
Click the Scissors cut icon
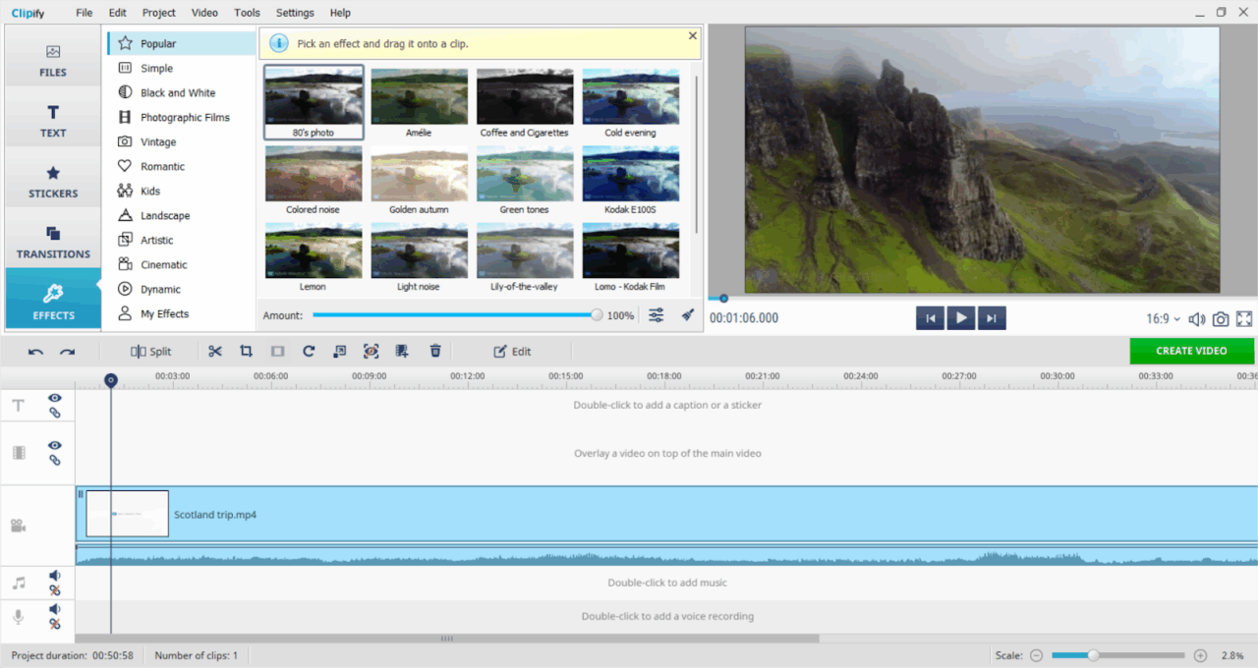(x=215, y=351)
